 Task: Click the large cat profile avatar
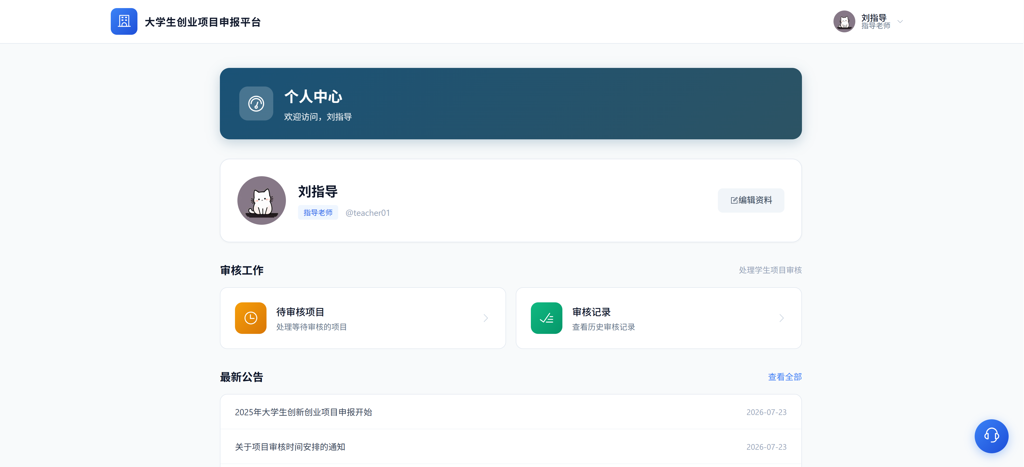point(262,200)
